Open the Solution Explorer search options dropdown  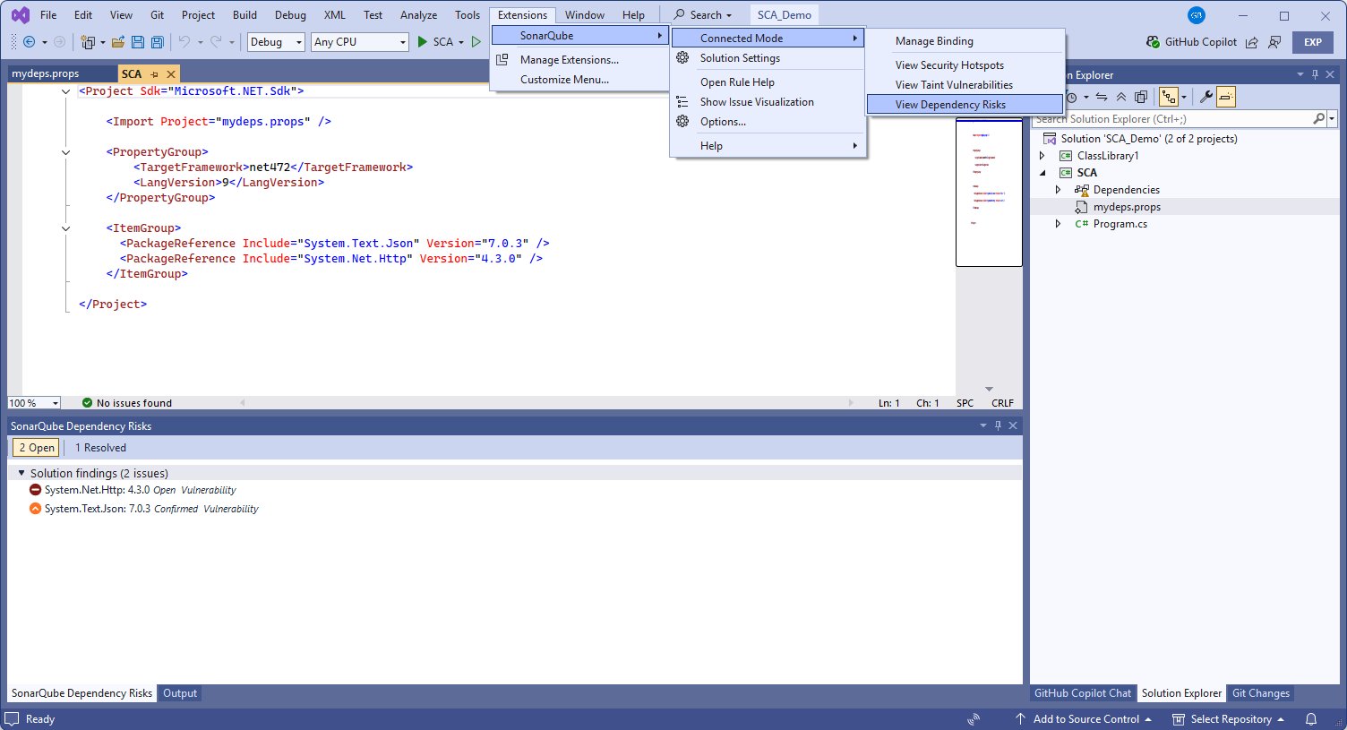pos(1332,119)
